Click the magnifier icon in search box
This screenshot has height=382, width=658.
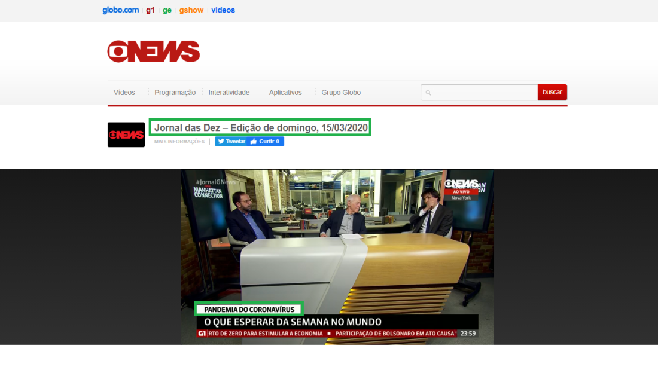pos(428,93)
